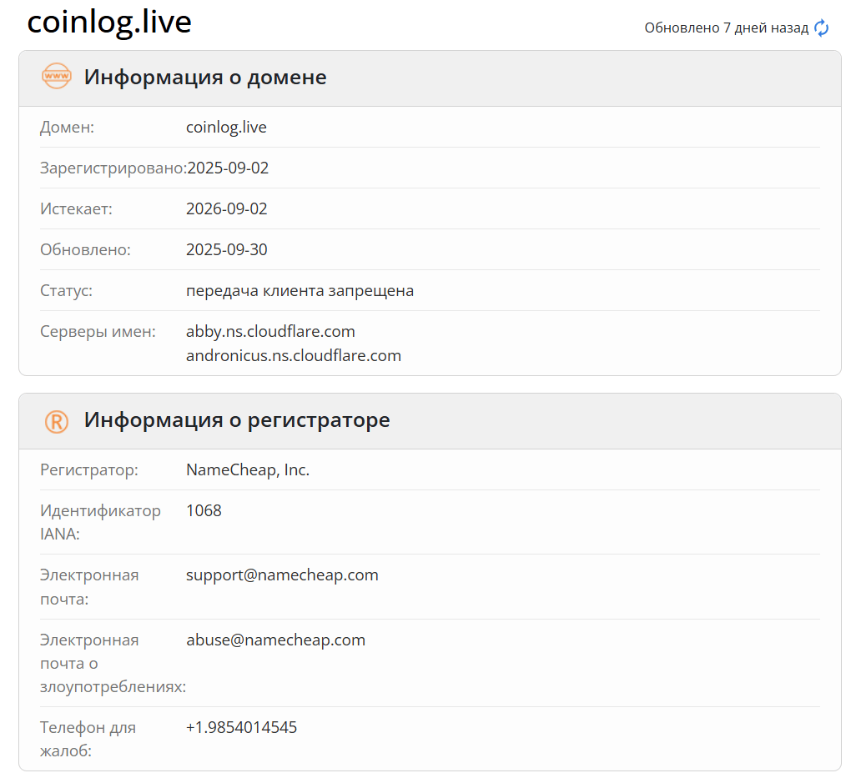Click the support@namecheap.com email address
Image resolution: width=851 pixels, height=778 pixels.
(282, 575)
